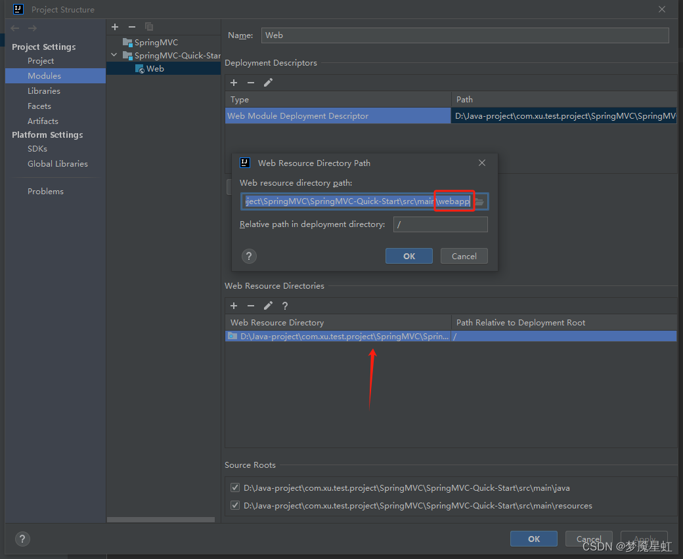Click the module tree horizontal scrollbar

(161, 520)
